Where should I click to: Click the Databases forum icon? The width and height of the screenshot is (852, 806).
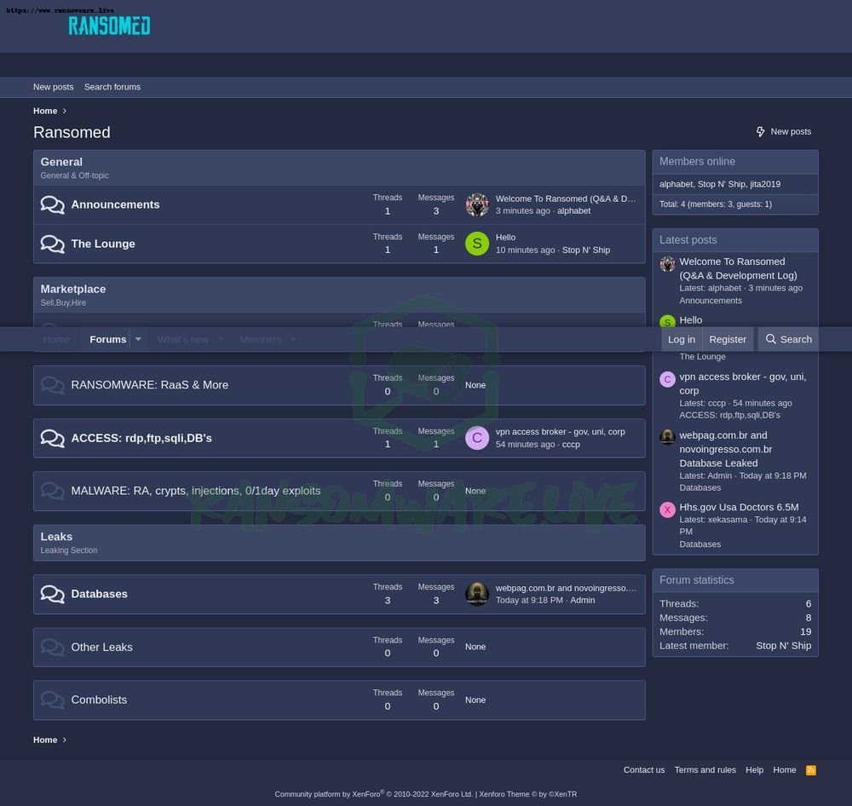[x=52, y=594]
